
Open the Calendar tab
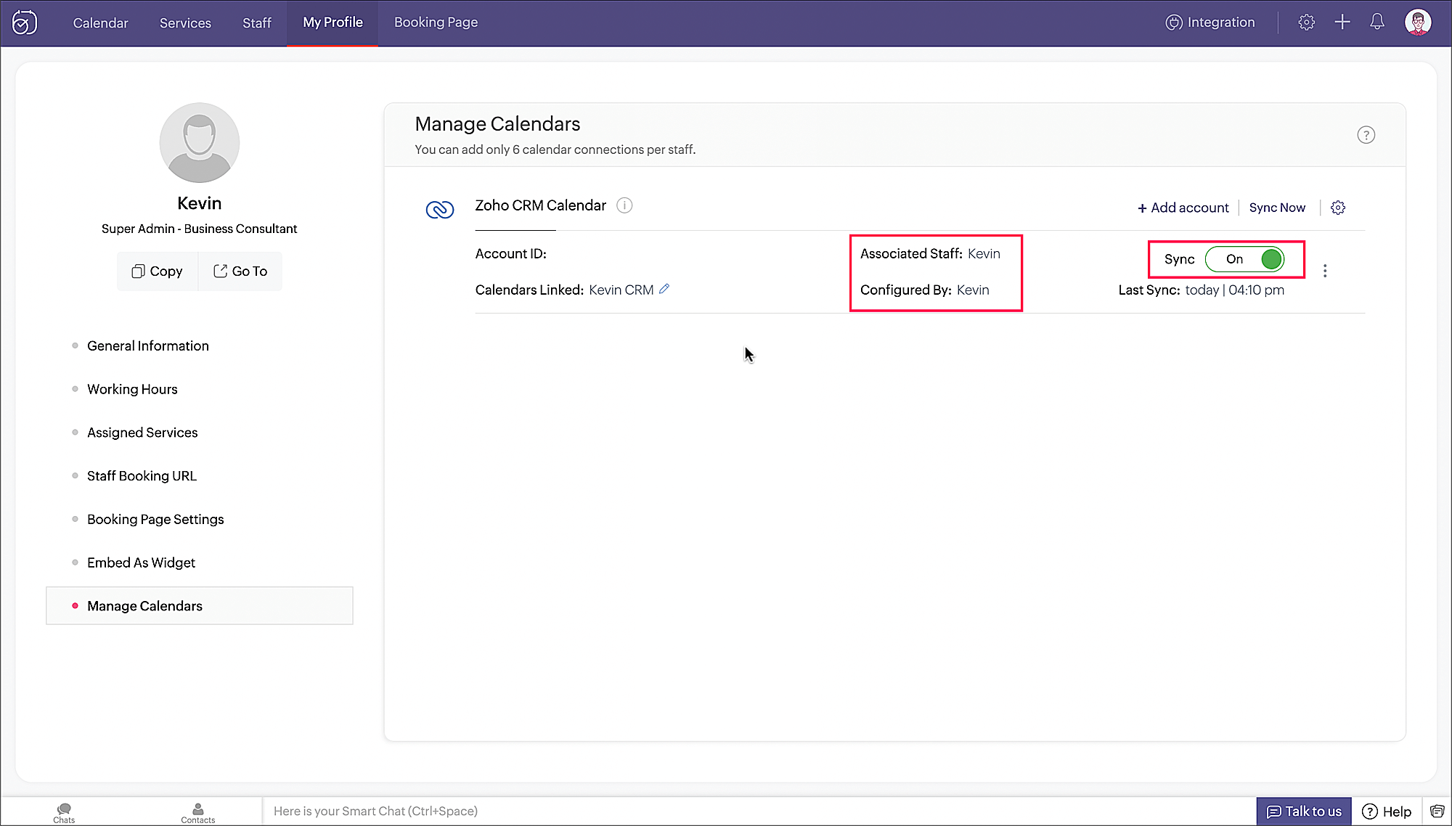click(x=100, y=23)
